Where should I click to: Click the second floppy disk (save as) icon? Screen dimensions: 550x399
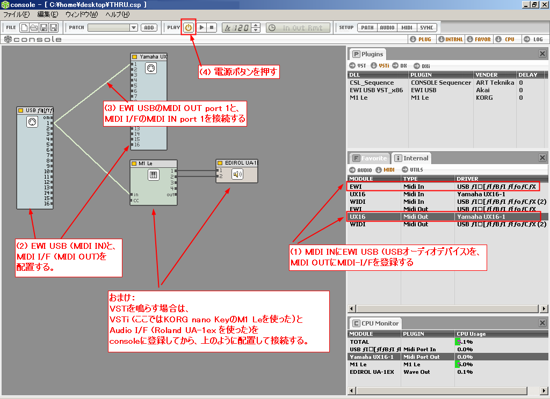pos(54,28)
